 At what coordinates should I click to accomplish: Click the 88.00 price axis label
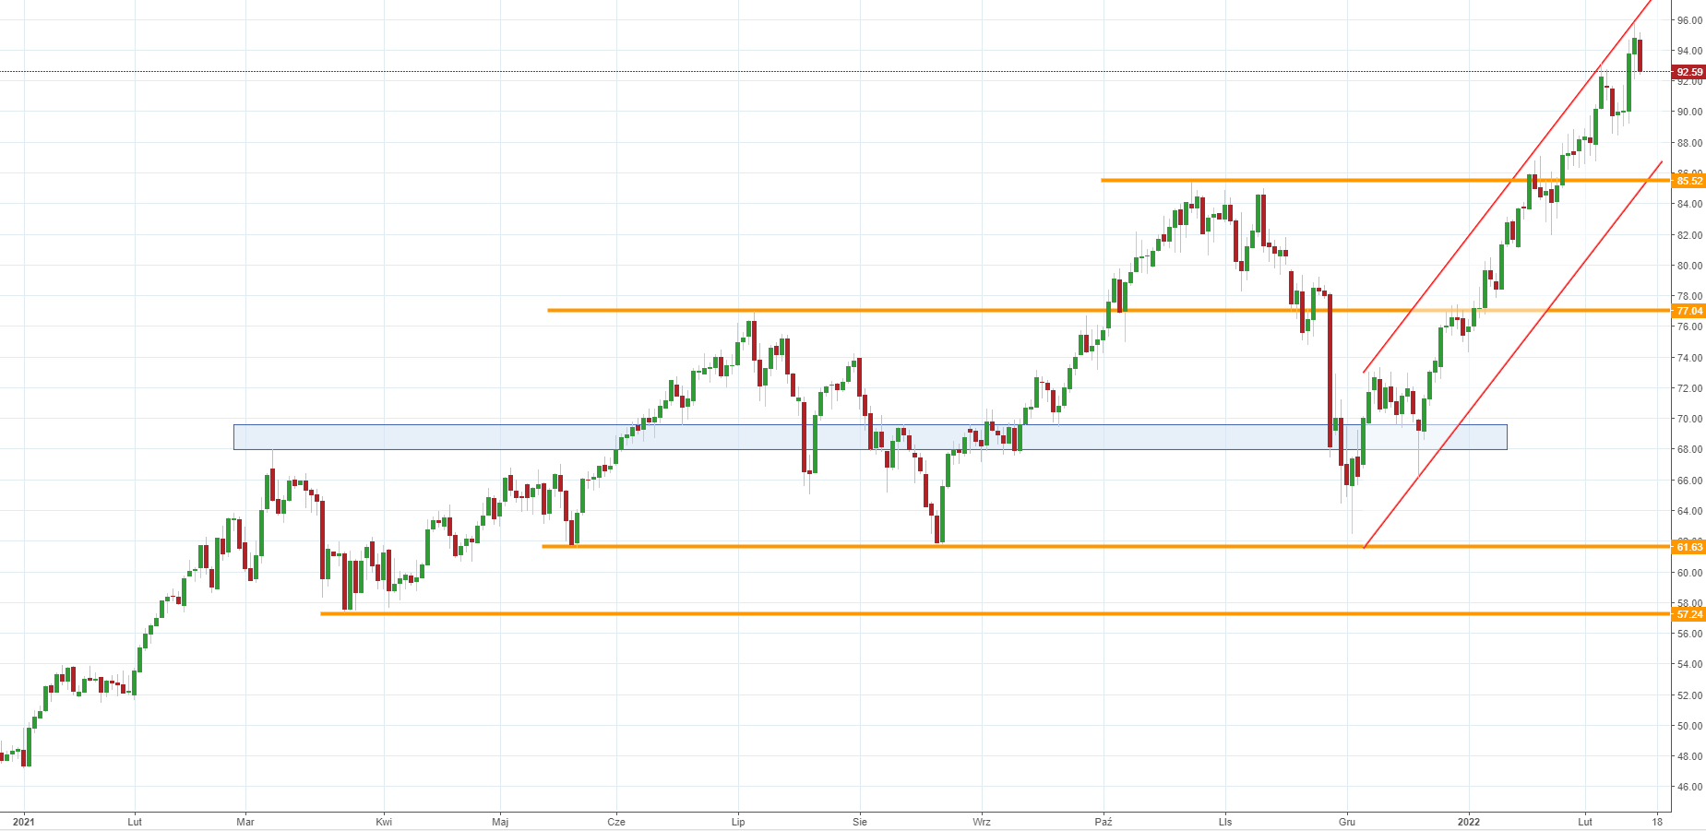click(x=1689, y=143)
